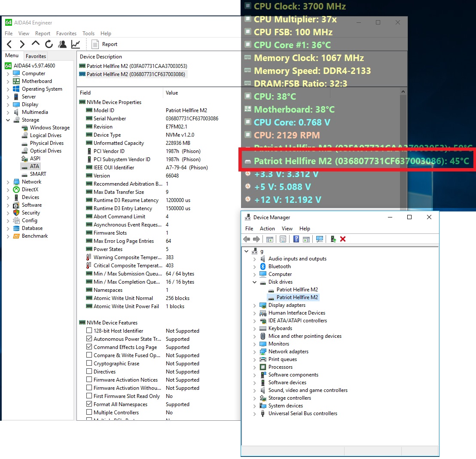This screenshot has height=459, width=476.
Task: Collapse the Disk drives node in Device Manager
Action: (255, 282)
